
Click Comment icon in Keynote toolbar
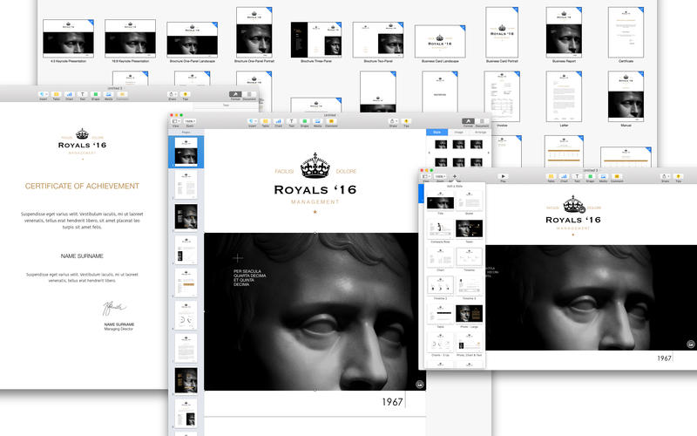coord(617,176)
